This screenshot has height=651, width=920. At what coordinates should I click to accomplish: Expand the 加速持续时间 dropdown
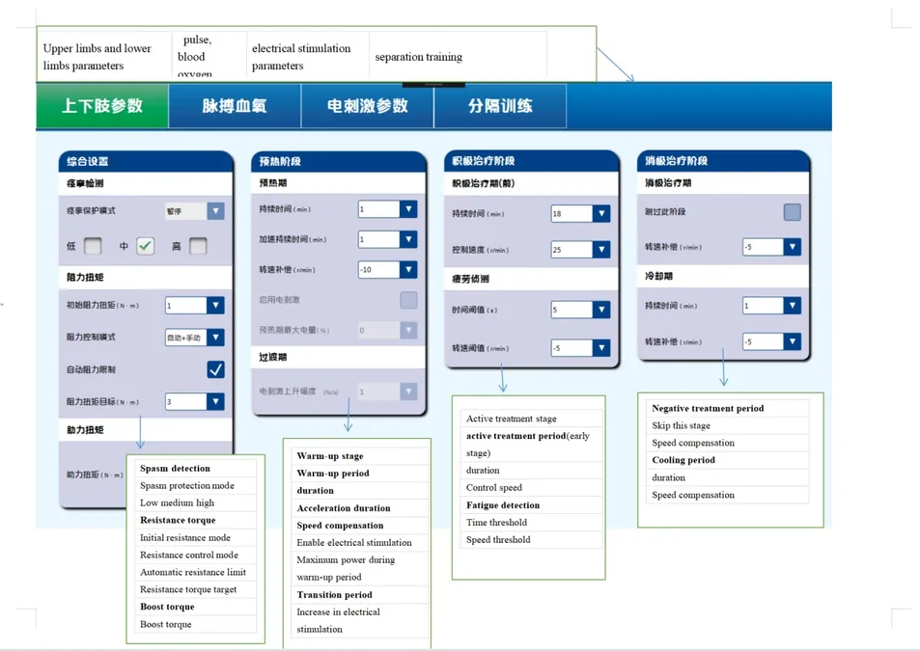[x=408, y=239]
